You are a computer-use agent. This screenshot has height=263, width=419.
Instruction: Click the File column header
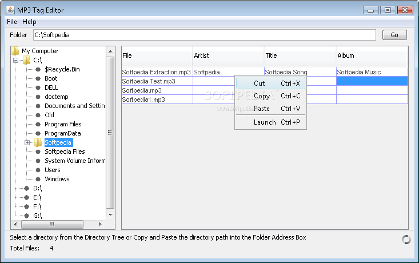coord(157,56)
